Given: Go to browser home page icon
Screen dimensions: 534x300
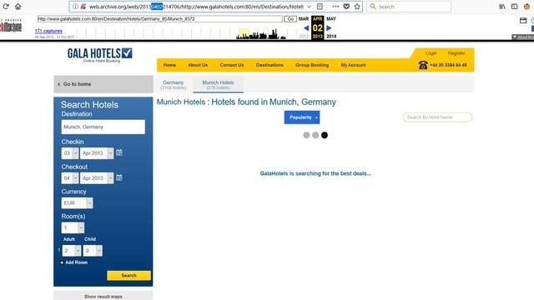Looking at the screenshot, I should (18, 7).
